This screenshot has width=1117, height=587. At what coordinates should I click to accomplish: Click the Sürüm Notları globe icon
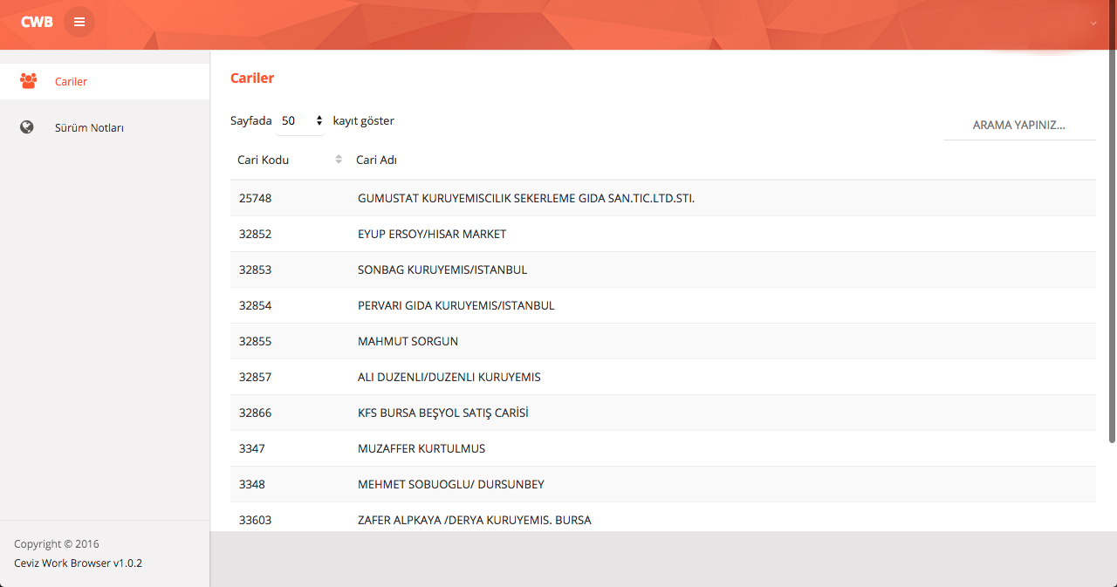(27, 127)
